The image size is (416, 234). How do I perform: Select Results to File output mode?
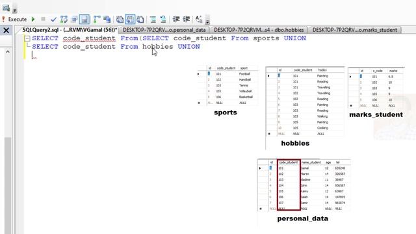140,19
